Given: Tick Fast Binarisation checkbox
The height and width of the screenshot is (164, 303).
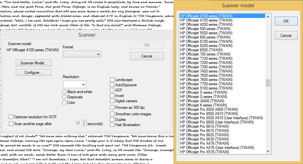Looking at the screenshot, I should pos(112,124).
